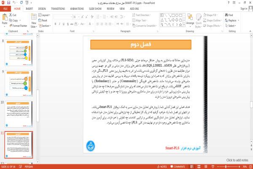Switch to Slide Sorter view

(199, 166)
